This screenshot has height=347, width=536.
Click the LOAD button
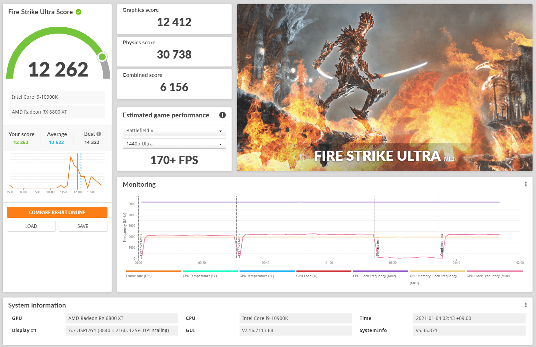tap(31, 226)
